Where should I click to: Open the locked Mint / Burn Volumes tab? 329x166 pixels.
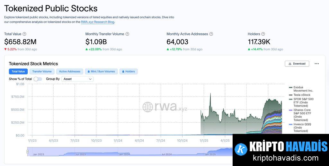click(x=101, y=72)
